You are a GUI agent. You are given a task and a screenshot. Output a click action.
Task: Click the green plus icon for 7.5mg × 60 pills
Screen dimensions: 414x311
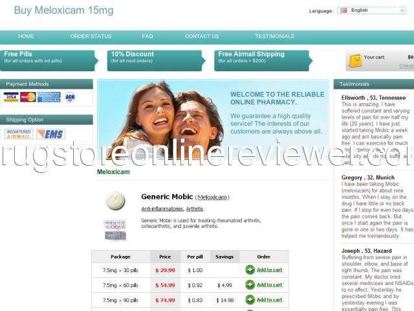pyautogui.click(x=250, y=285)
